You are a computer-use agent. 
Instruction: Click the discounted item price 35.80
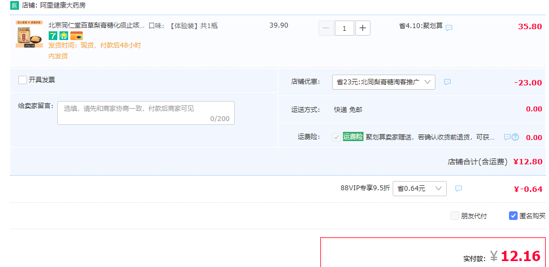[x=530, y=26]
